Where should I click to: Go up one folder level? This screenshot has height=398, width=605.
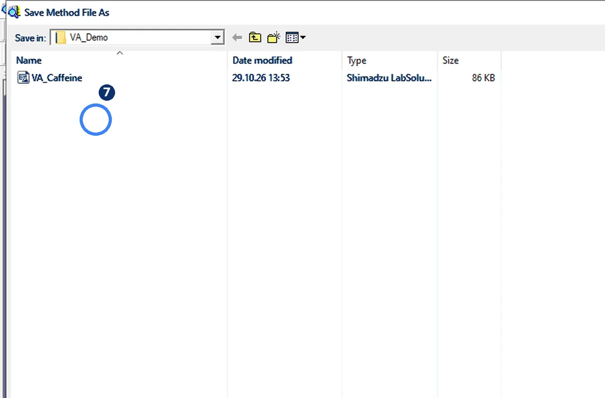click(255, 37)
